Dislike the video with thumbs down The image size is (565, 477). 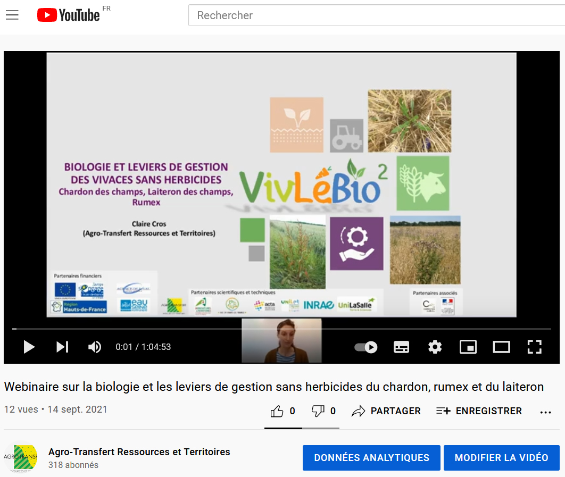tap(323, 411)
